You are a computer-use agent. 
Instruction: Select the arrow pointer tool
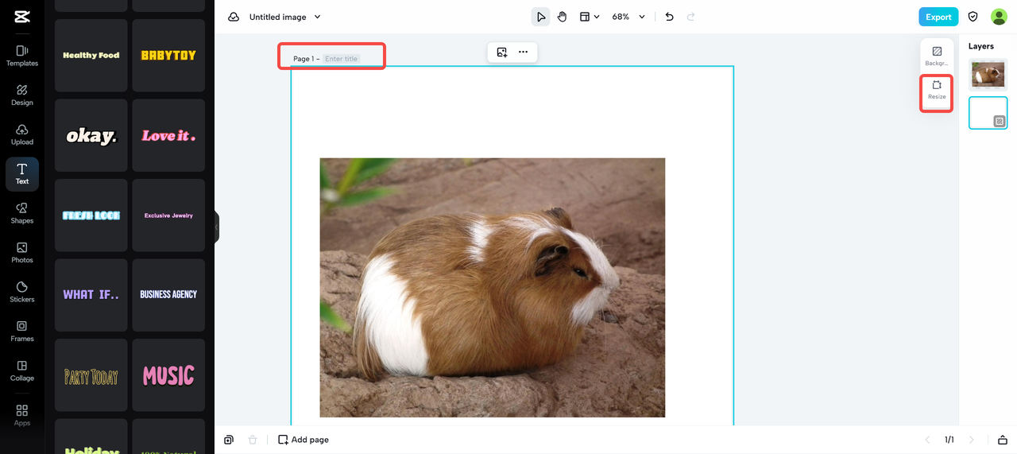(x=540, y=17)
